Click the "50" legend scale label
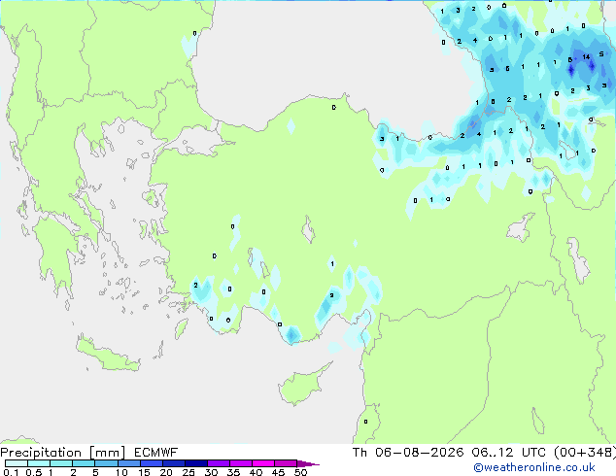 pos(300,472)
